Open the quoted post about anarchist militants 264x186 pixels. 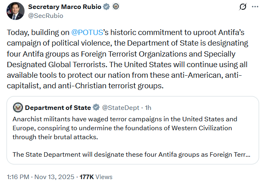point(133,130)
